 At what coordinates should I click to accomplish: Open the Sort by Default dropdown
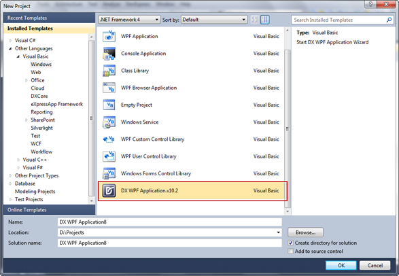(214, 20)
